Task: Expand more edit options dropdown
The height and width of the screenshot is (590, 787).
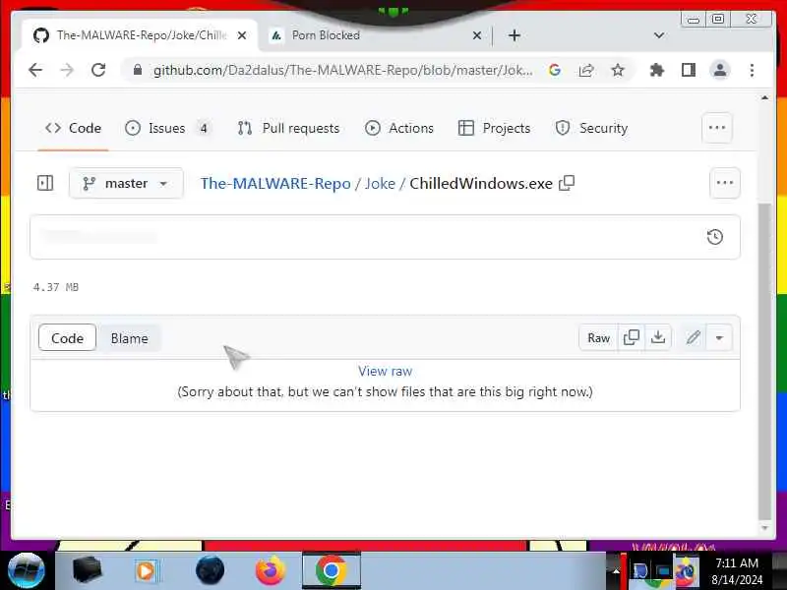Action: 719,337
